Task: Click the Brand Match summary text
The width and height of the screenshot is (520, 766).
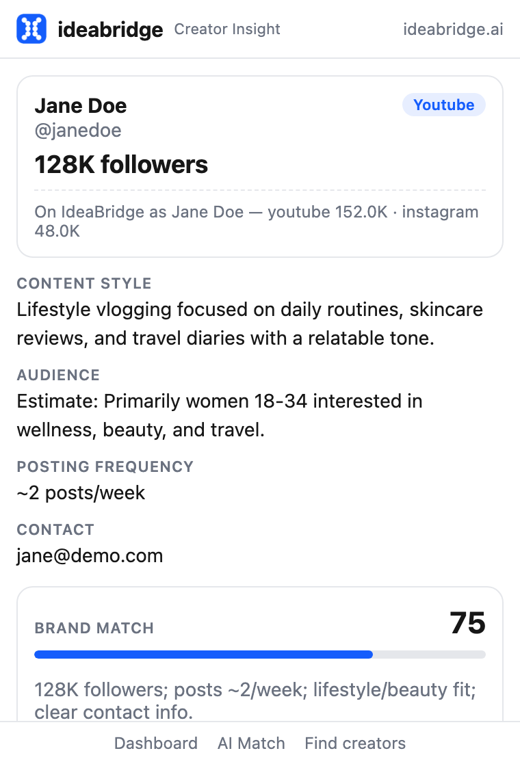Action: coord(255,701)
